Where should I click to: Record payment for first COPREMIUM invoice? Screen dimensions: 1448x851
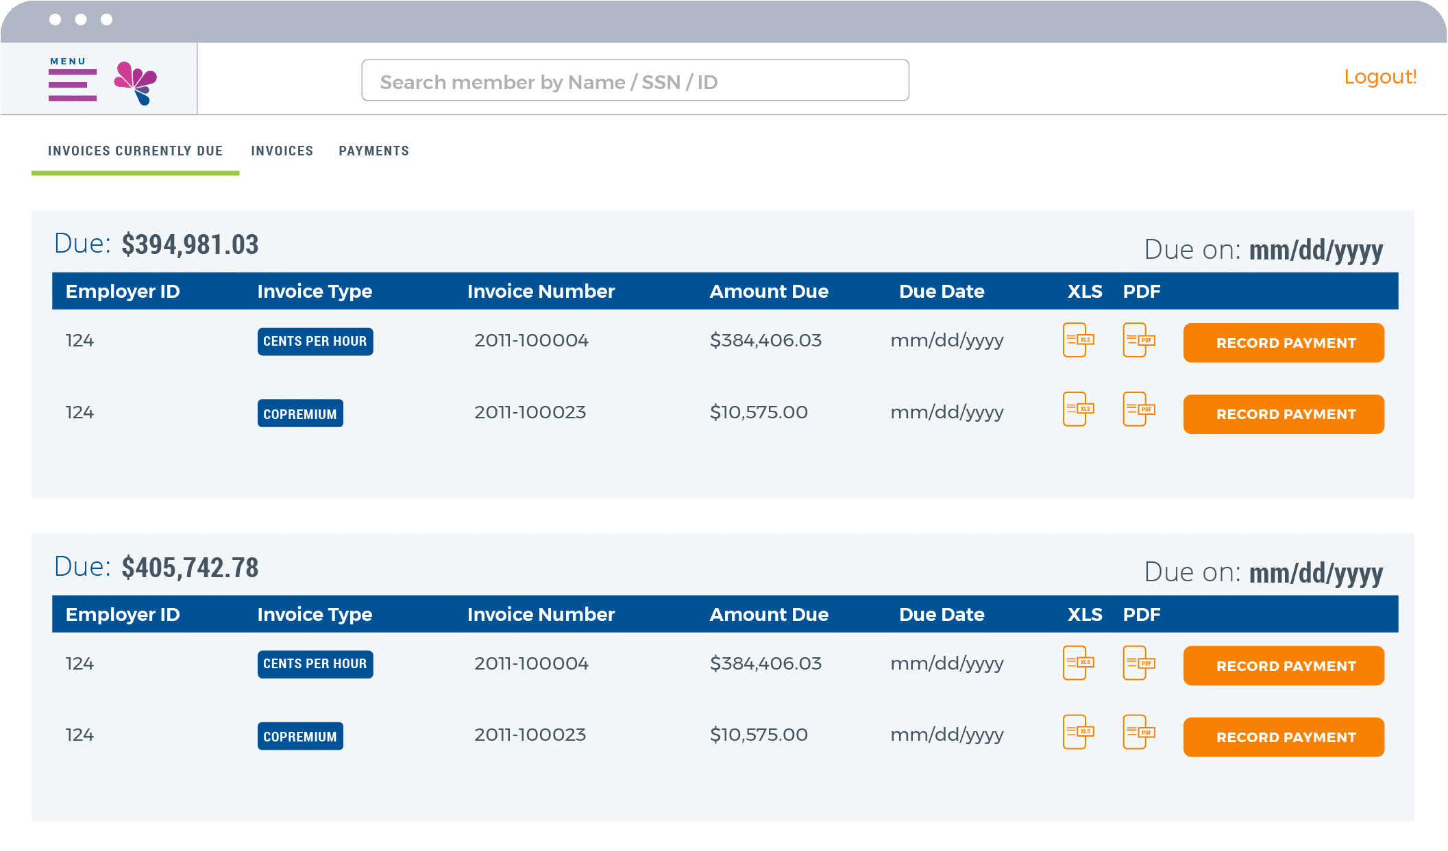coord(1283,414)
